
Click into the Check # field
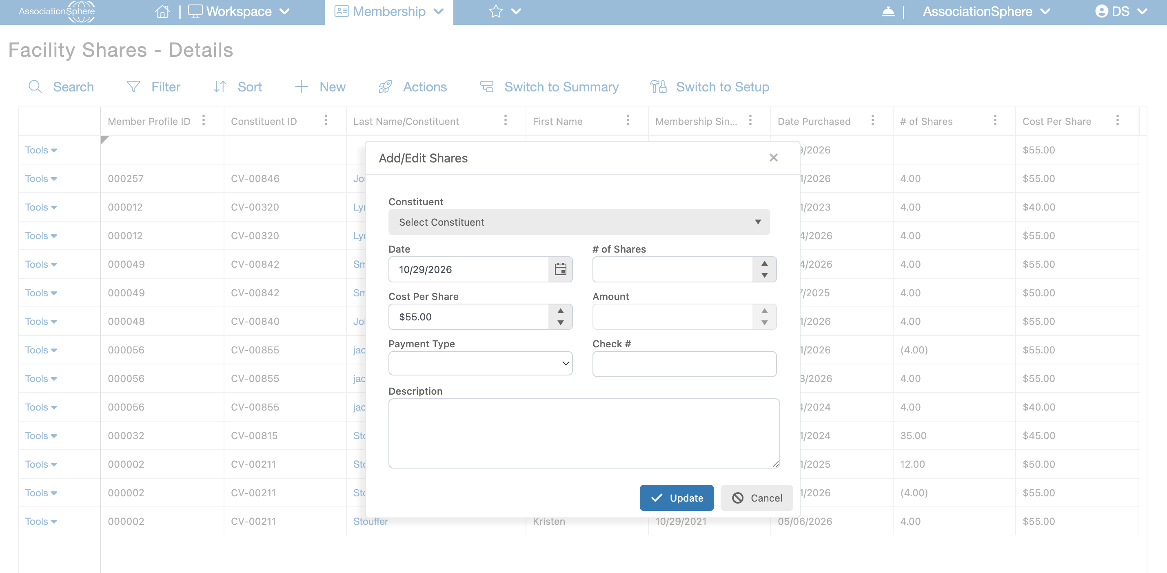(x=684, y=364)
